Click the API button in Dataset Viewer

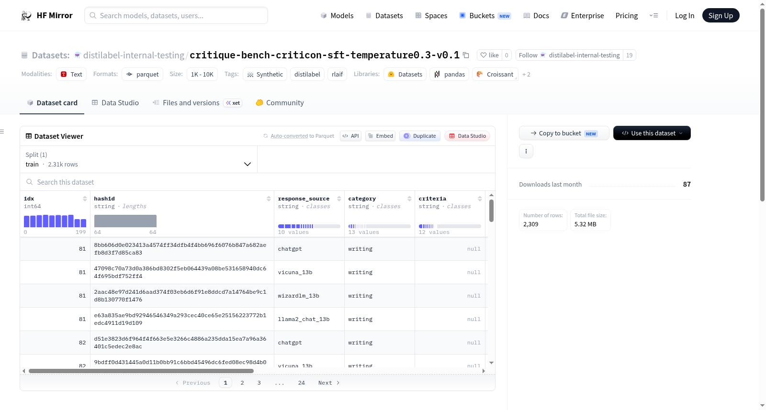[x=350, y=136]
